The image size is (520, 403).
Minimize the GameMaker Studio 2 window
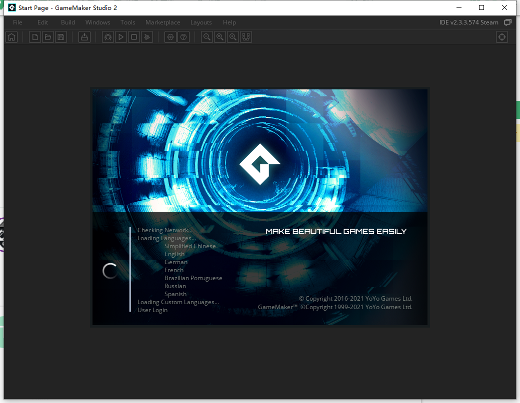tap(459, 7)
